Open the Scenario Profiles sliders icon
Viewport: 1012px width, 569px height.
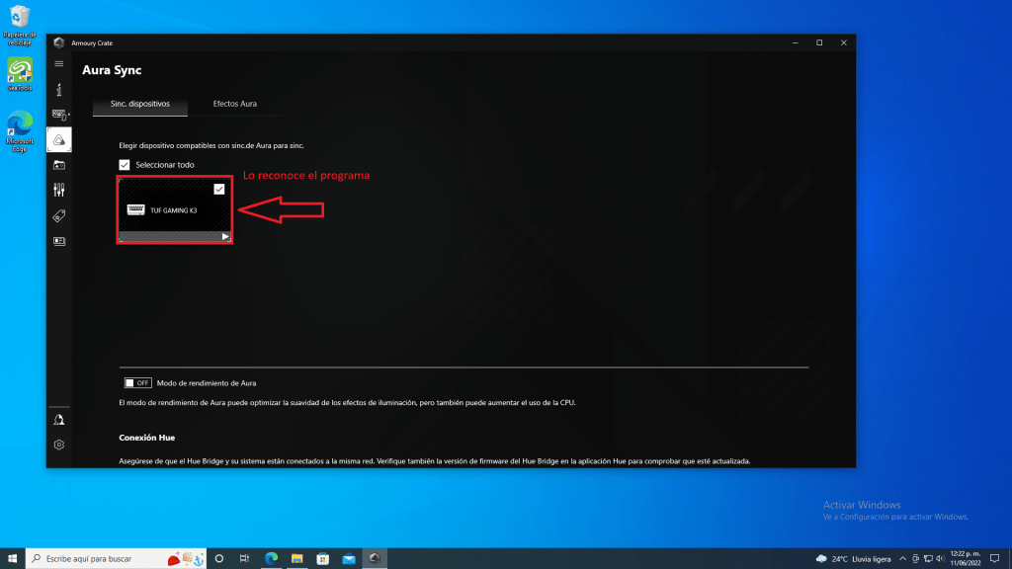pyautogui.click(x=58, y=190)
